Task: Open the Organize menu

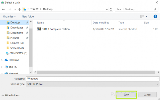Action: click(9, 16)
